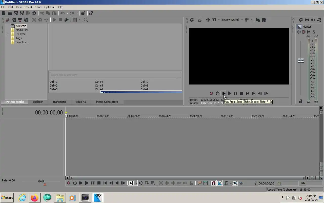The height and width of the screenshot is (203, 324).
Task: Open the Insert menu
Action: (x=28, y=7)
